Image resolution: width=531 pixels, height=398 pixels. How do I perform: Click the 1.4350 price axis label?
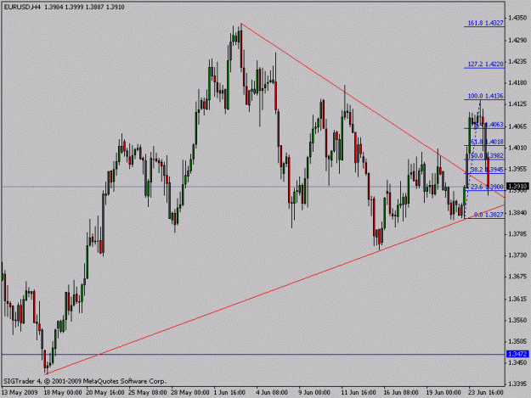517,18
